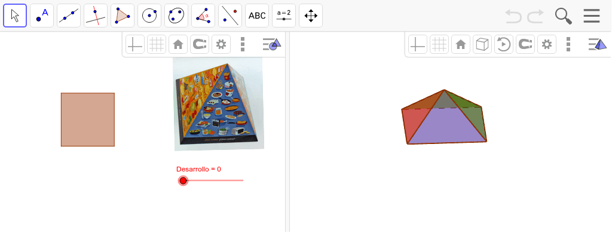The height and width of the screenshot is (233, 612).
Task: Open more options dots in 2D view
Action: pos(243,44)
